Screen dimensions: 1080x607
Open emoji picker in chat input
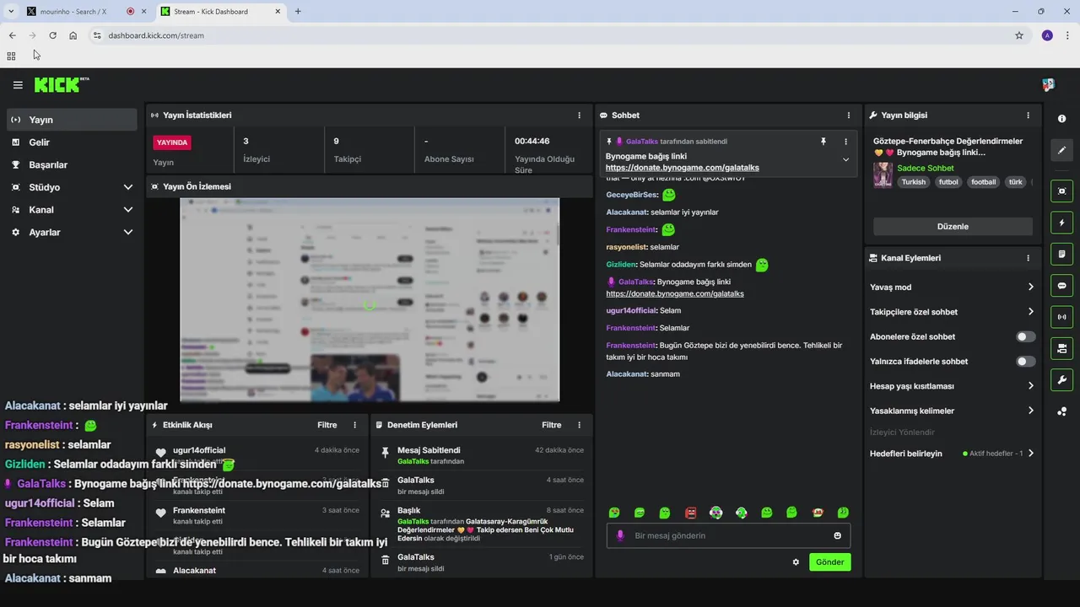(838, 535)
